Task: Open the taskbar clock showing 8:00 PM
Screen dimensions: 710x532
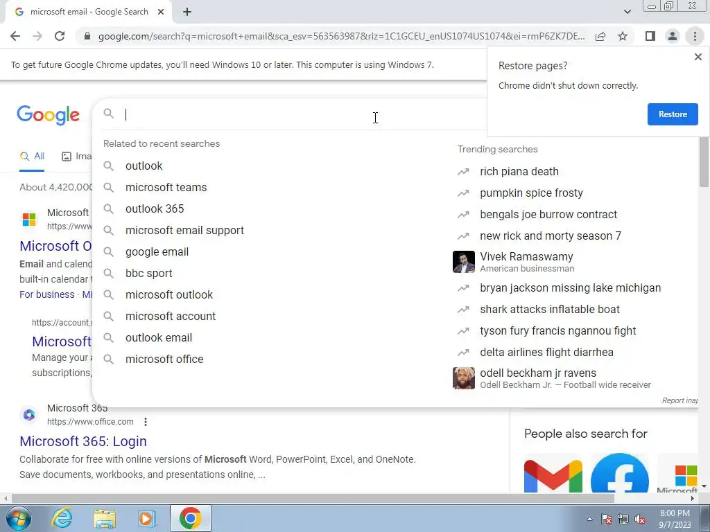Action: coord(675,519)
